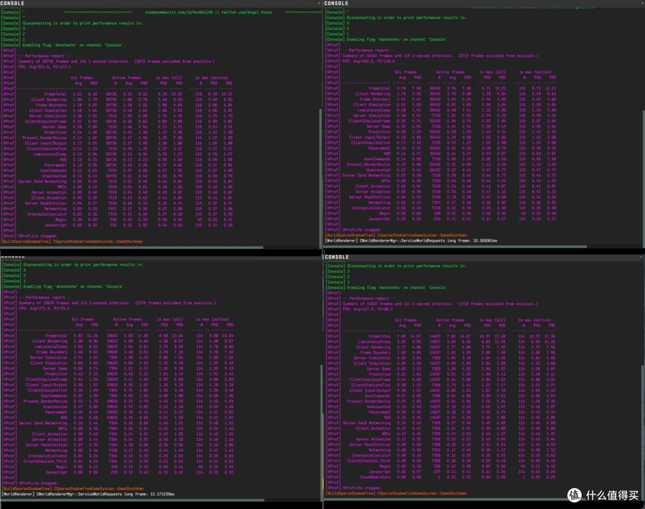Click the Present_RenderDevice row in top-left console
Viewport: 645px width, 509px height.
(117, 138)
